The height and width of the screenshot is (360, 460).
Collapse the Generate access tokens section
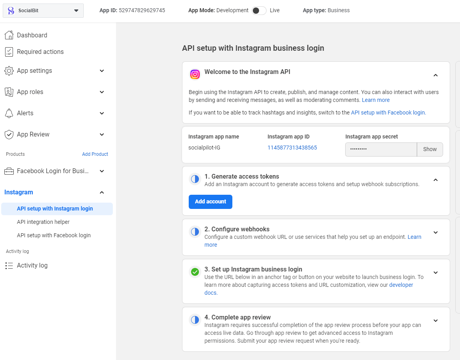(436, 180)
